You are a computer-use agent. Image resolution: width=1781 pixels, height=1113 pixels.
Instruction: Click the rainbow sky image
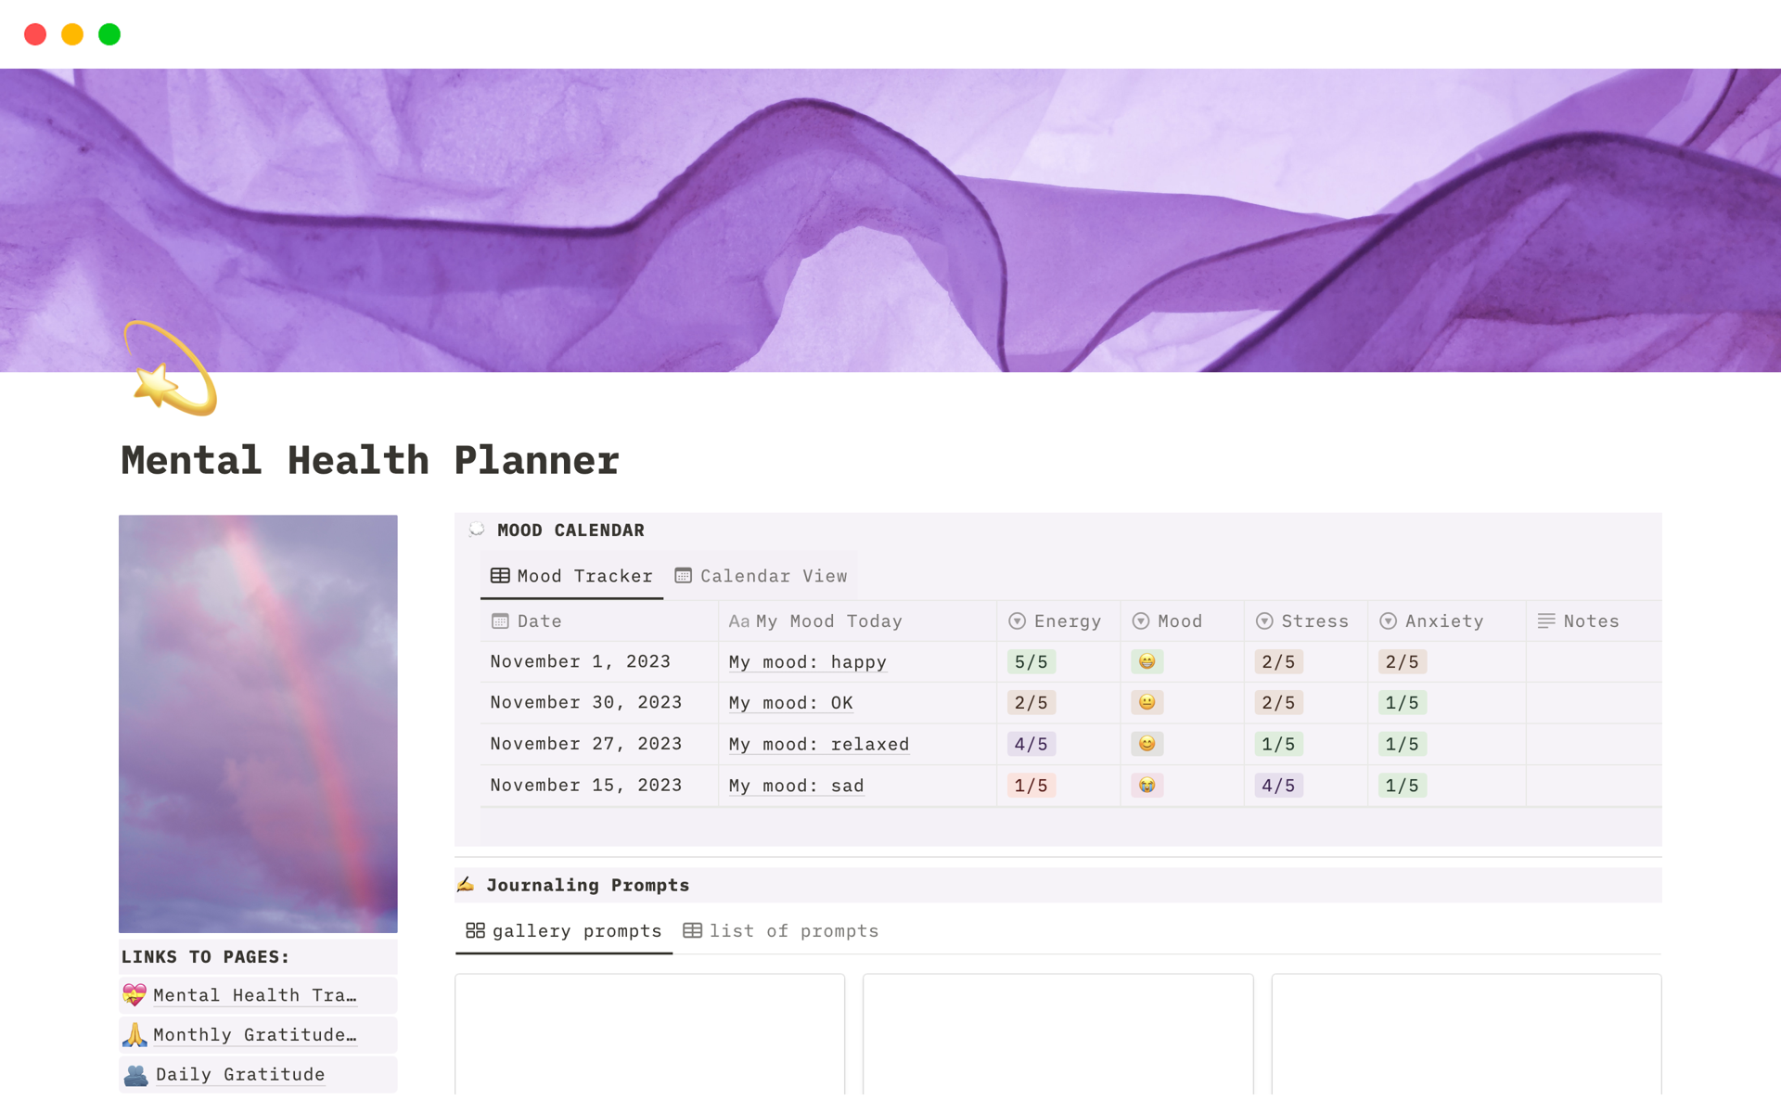point(258,723)
